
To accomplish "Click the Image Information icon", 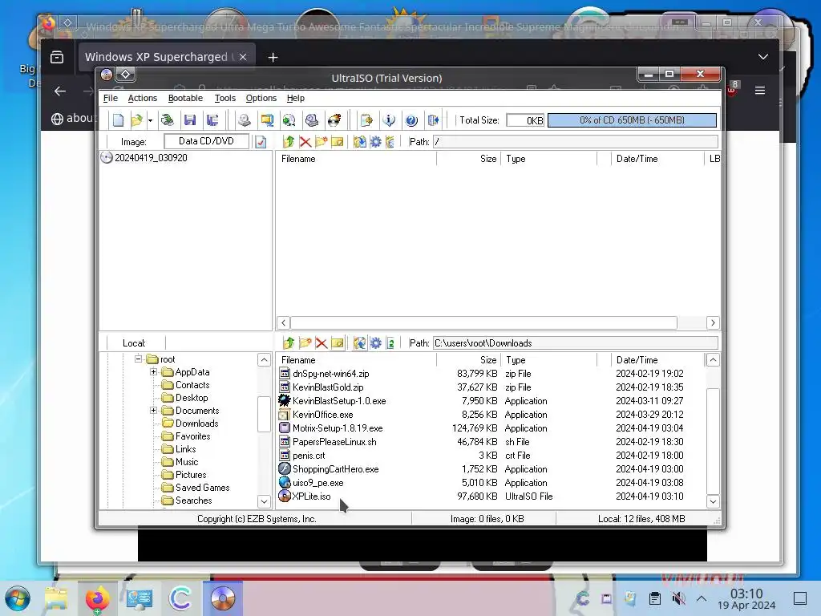I will (389, 120).
